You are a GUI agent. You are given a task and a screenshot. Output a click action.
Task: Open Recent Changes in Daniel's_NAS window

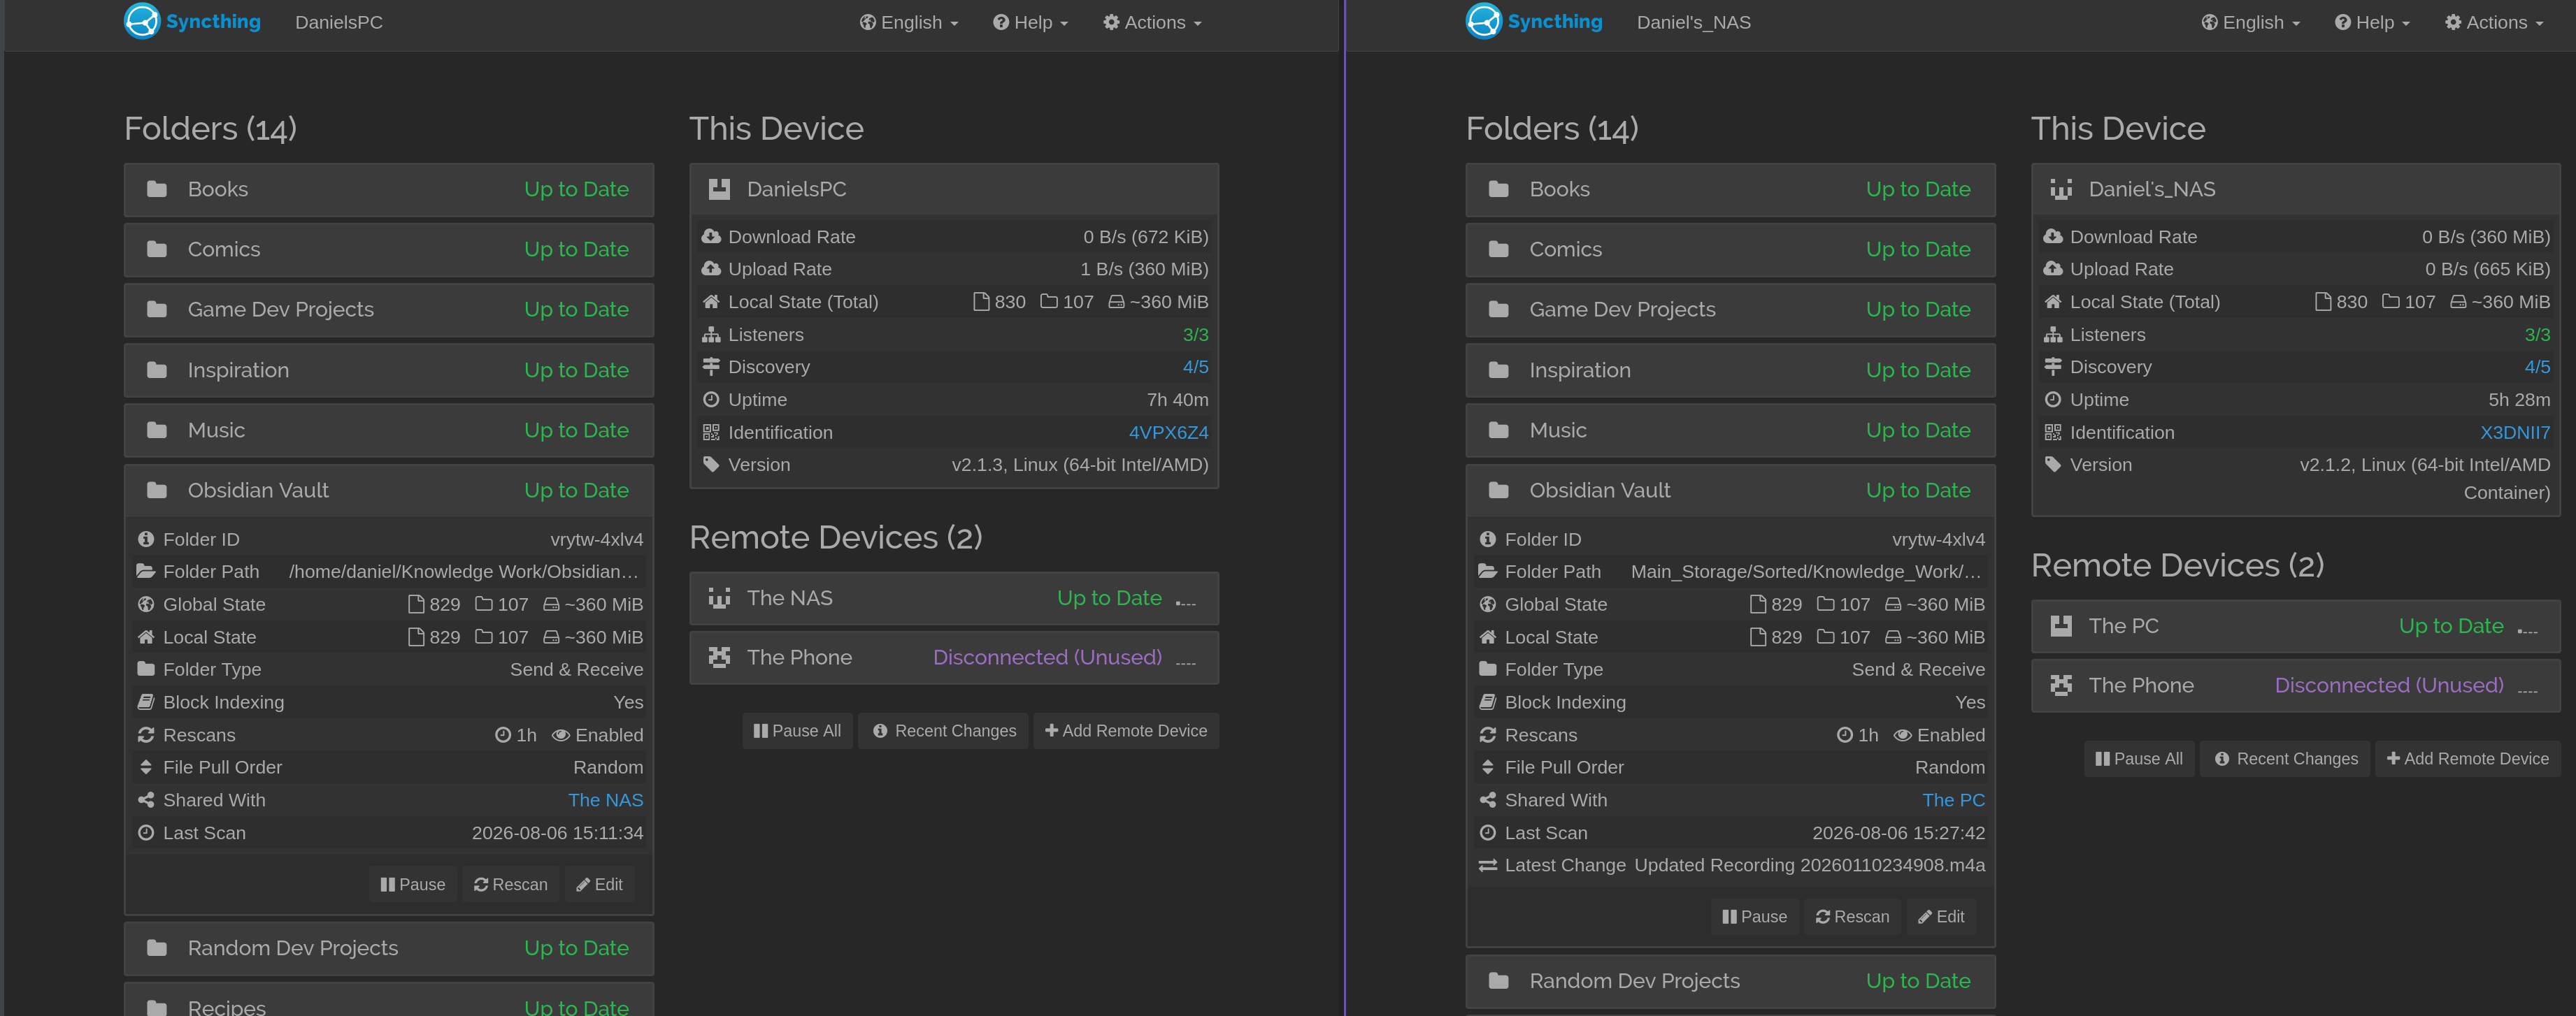[2286, 760]
